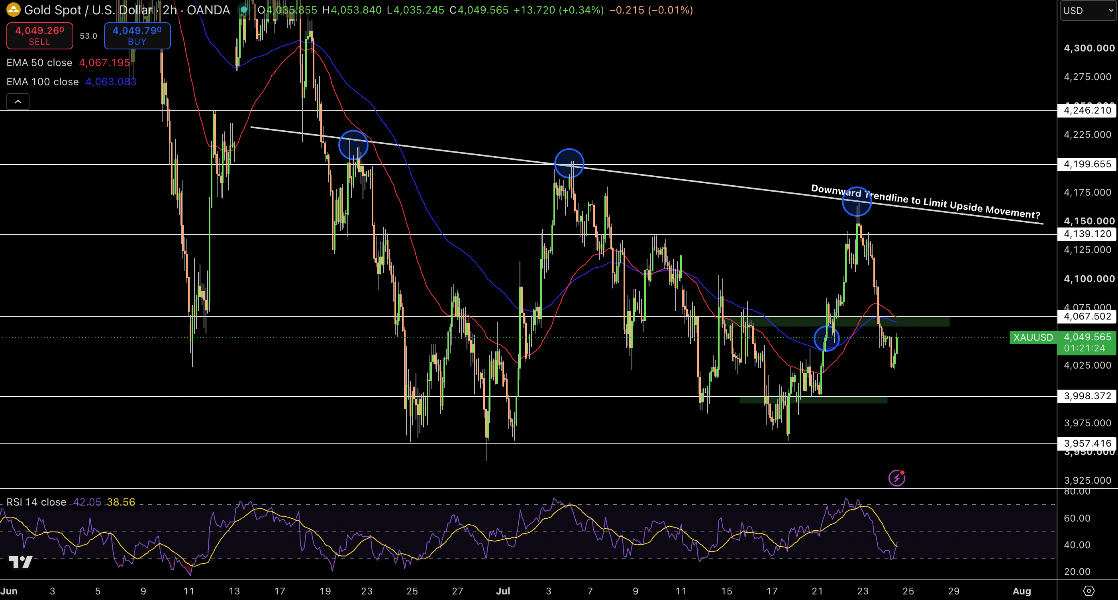Click the 3,957.416 horizontal line price label
The image size is (1118, 600).
[1087, 443]
